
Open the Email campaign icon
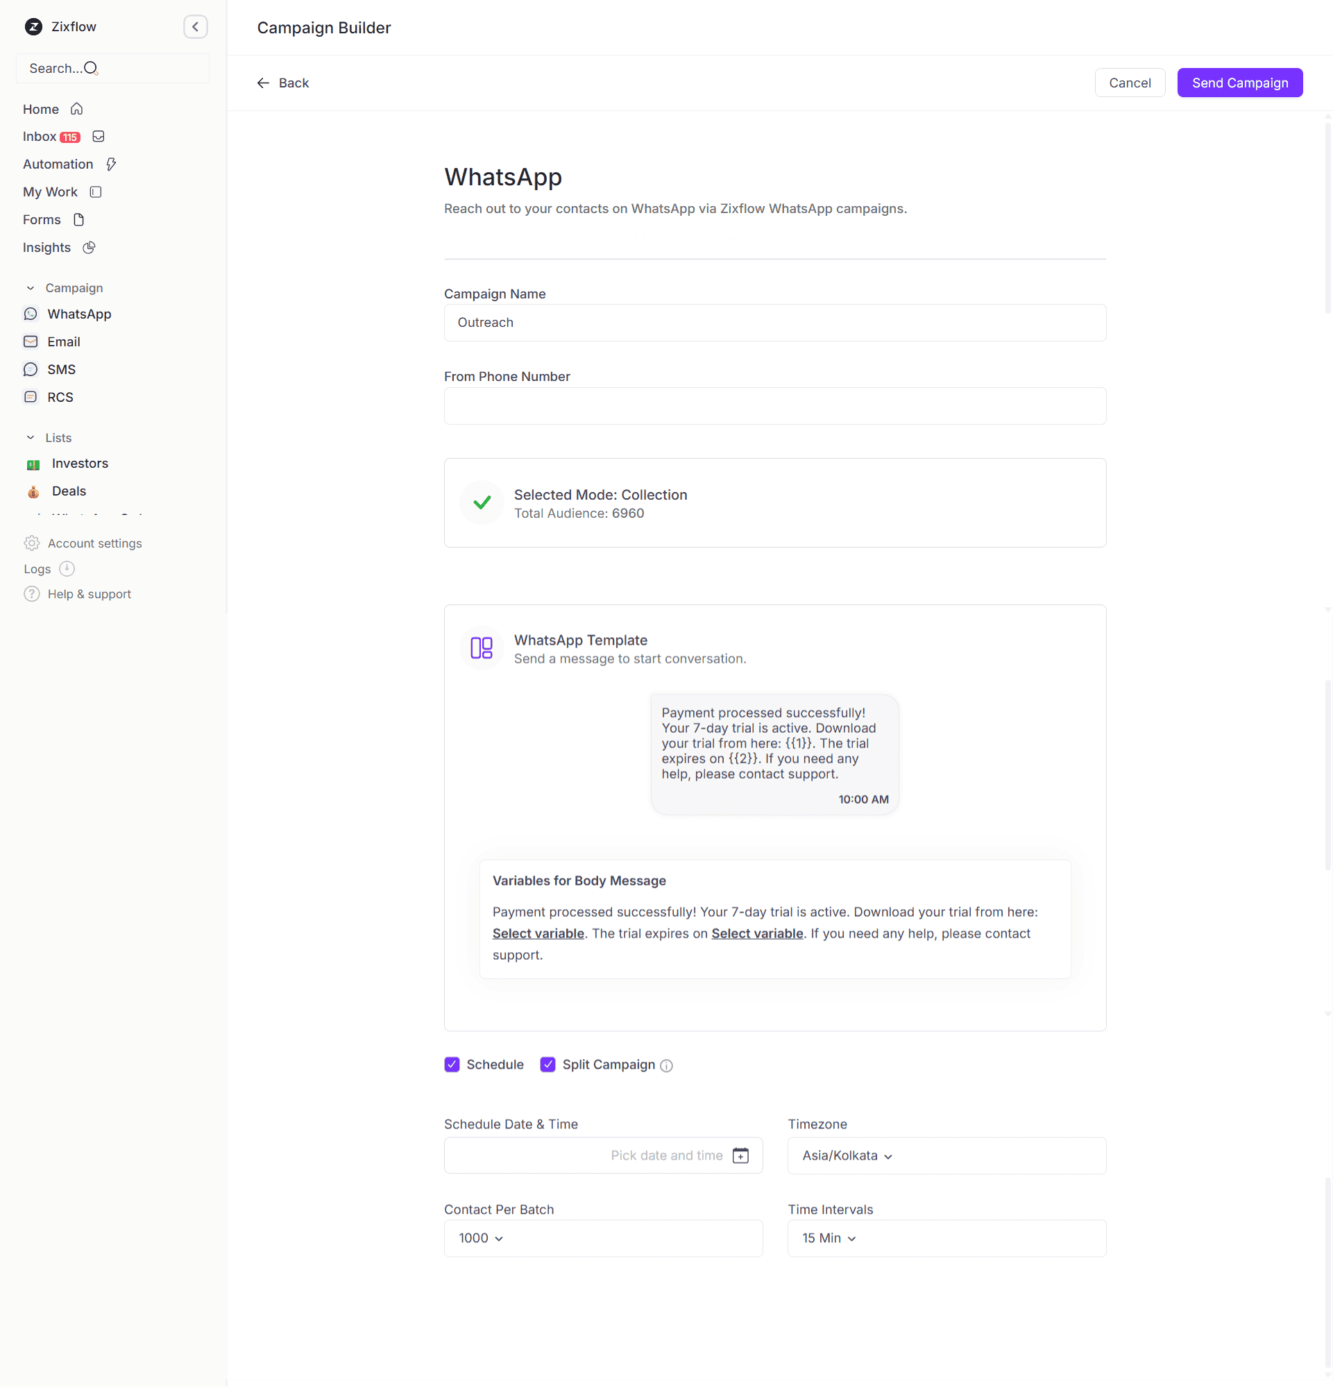coord(31,341)
